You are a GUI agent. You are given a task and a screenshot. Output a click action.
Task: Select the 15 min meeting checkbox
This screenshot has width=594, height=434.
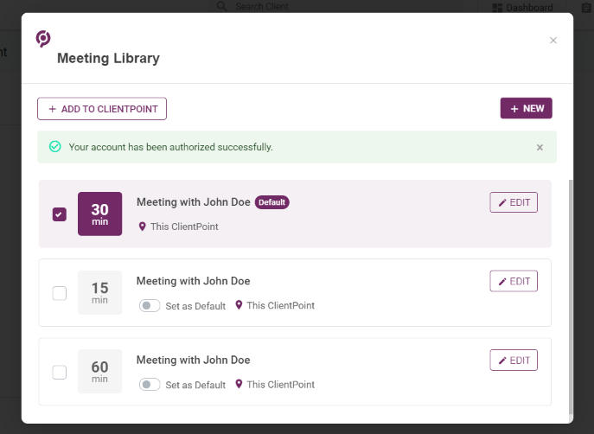pos(60,293)
